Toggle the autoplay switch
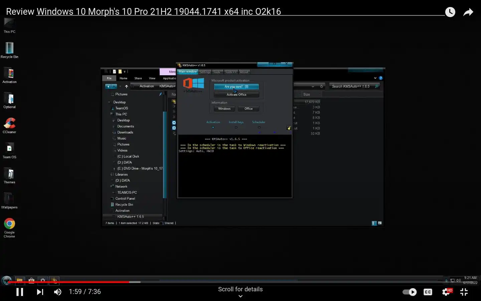The image size is (481, 301). [410, 292]
